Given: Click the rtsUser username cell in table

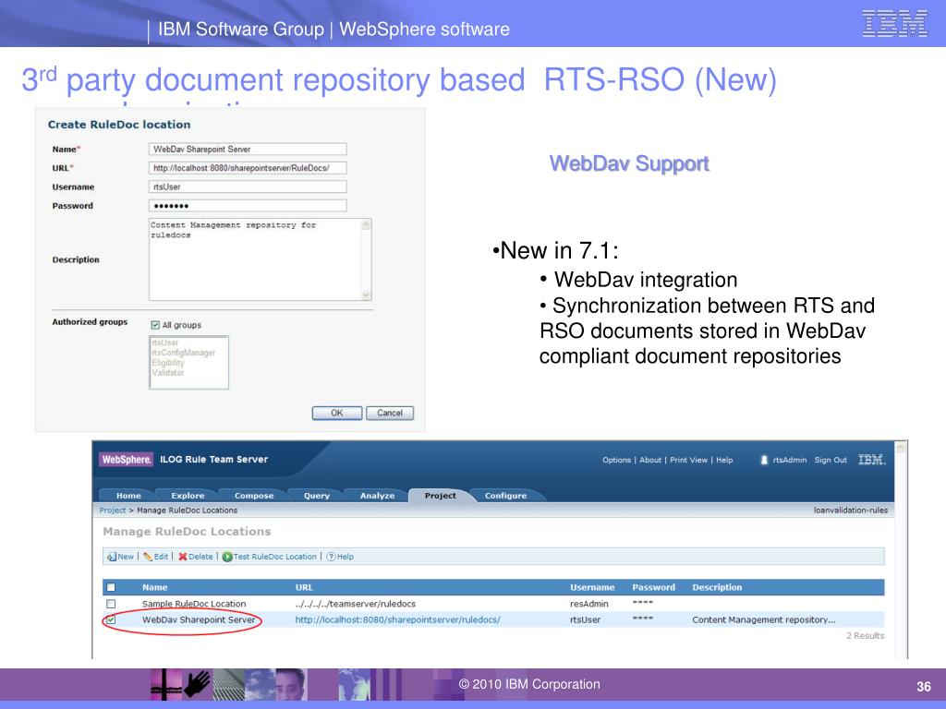Looking at the screenshot, I should (585, 619).
